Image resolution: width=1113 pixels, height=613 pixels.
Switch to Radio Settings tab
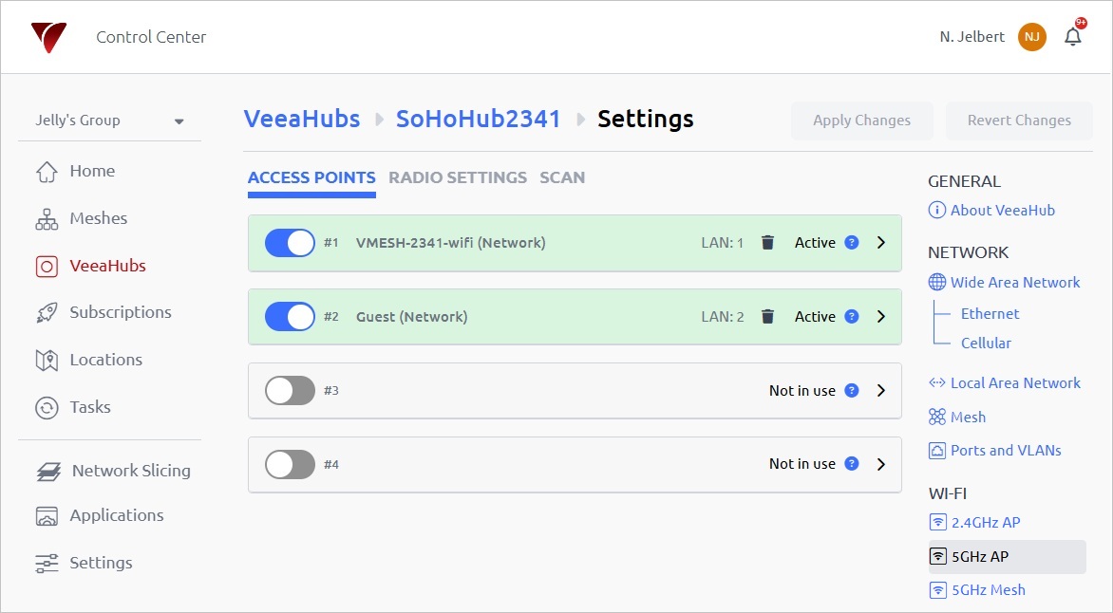coord(458,177)
